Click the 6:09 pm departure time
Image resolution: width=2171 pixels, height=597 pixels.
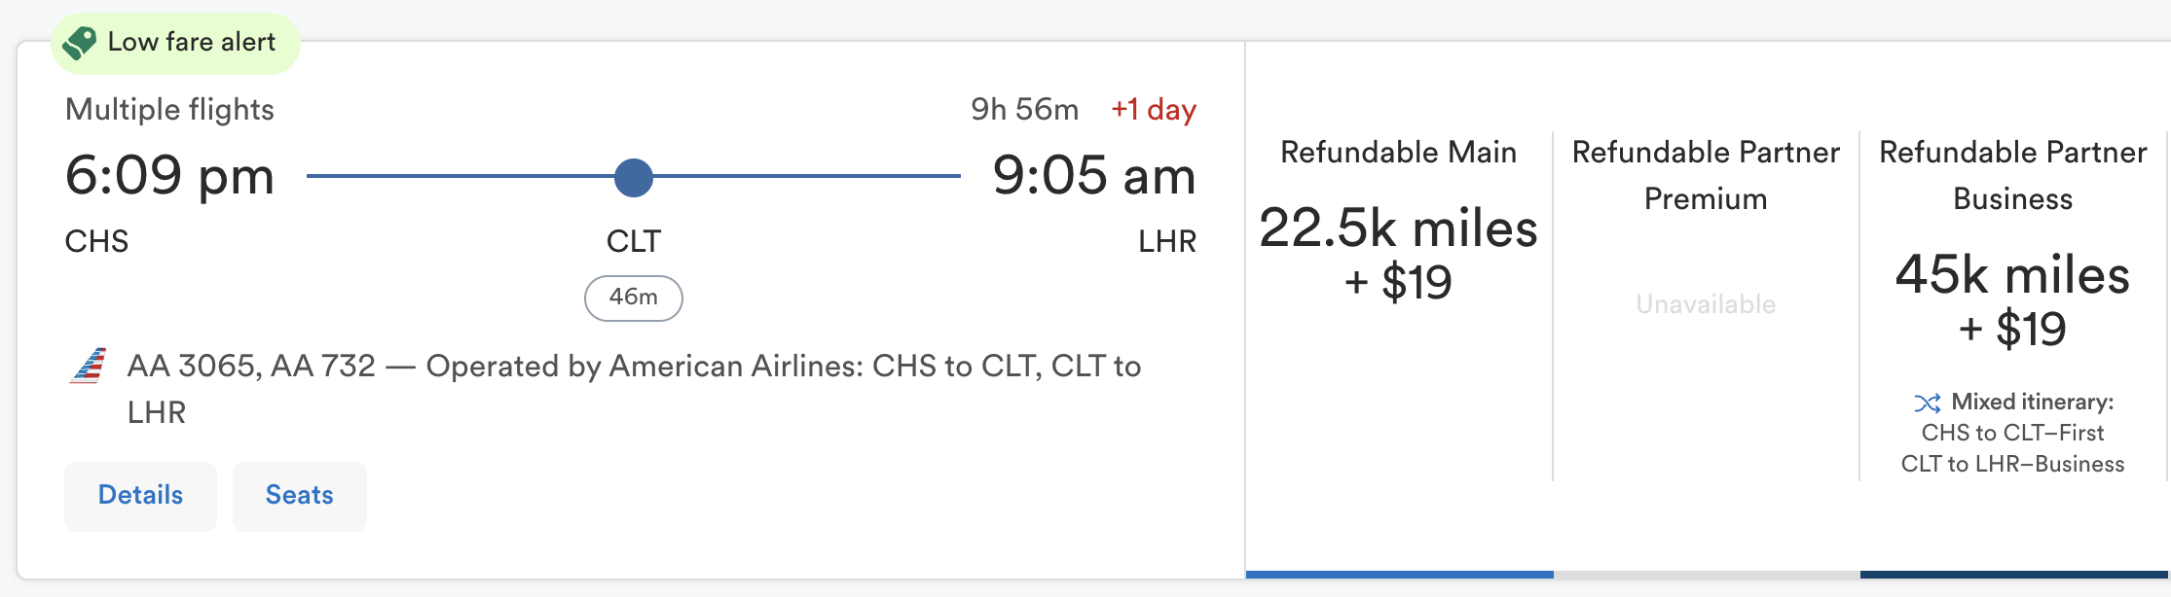(x=169, y=177)
